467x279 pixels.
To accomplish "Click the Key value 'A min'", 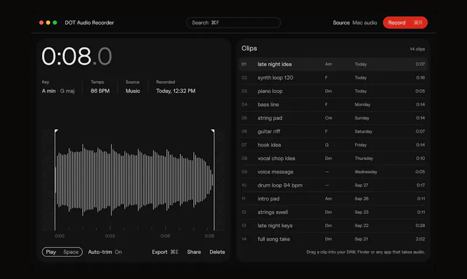I will tap(48, 91).
